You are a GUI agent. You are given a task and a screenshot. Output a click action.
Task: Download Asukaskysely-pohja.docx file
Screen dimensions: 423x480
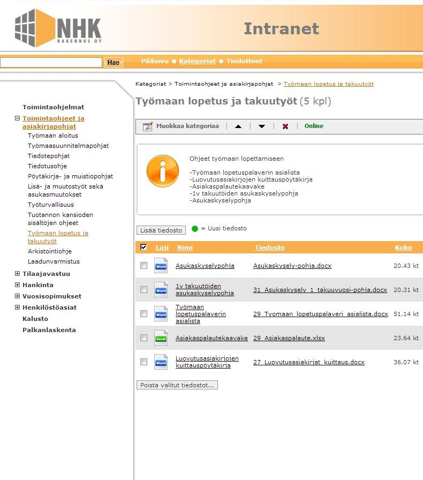[292, 266]
